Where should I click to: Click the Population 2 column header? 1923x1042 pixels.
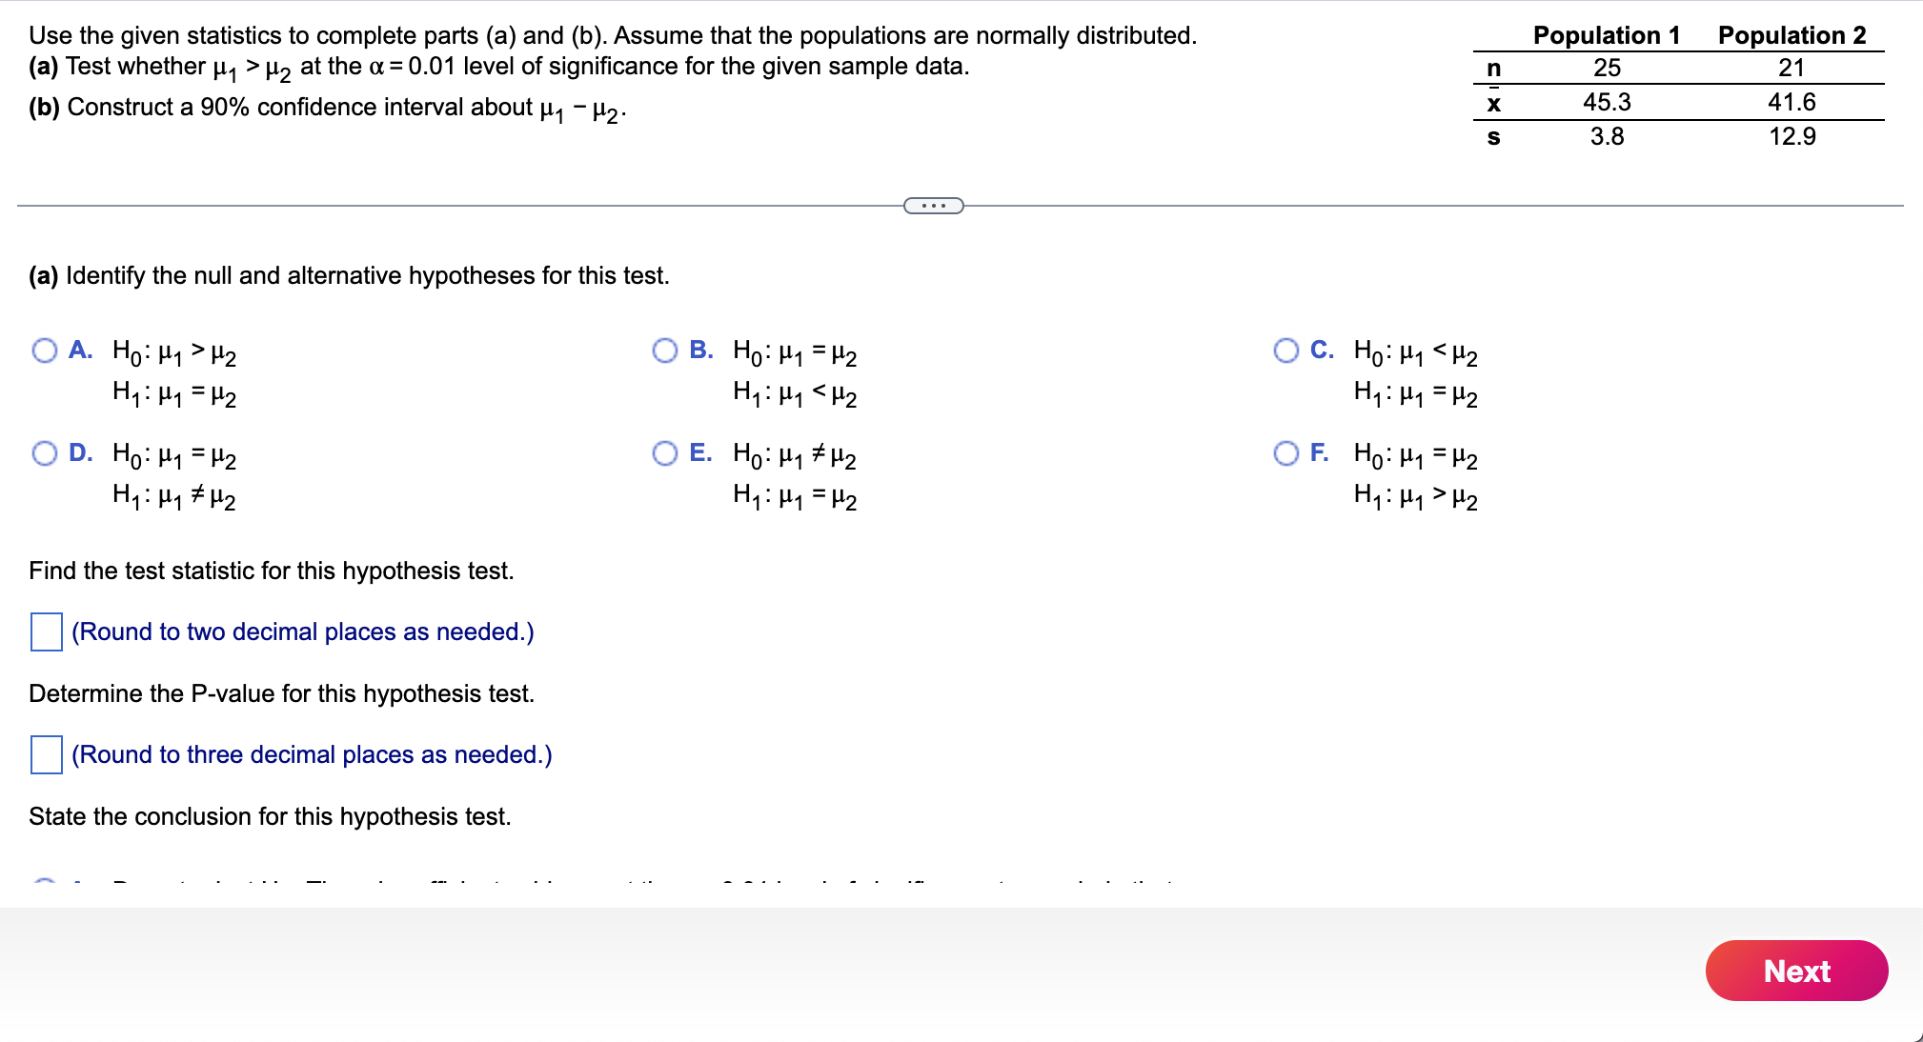pyautogui.click(x=1792, y=35)
